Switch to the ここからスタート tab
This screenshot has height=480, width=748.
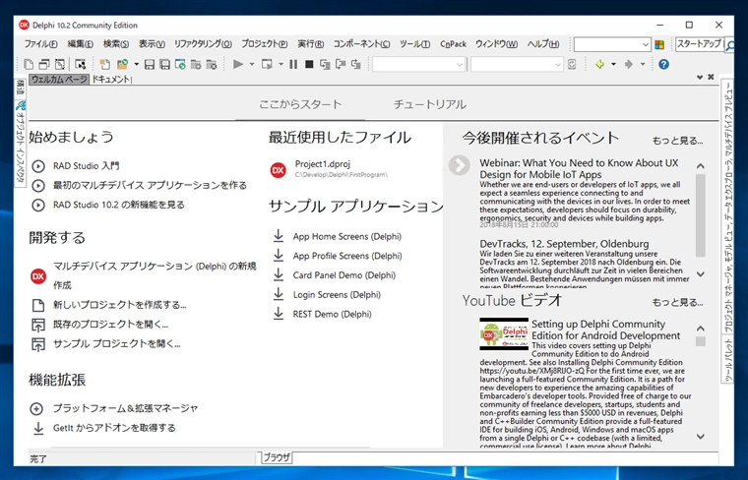click(x=300, y=104)
